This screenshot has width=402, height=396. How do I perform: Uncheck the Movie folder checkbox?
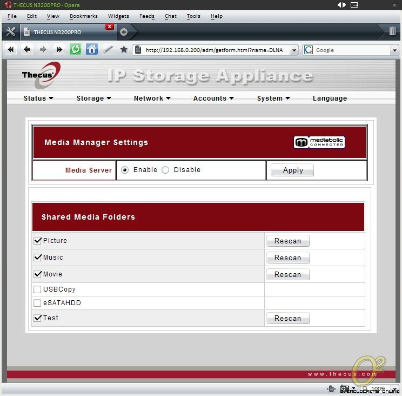pos(37,274)
